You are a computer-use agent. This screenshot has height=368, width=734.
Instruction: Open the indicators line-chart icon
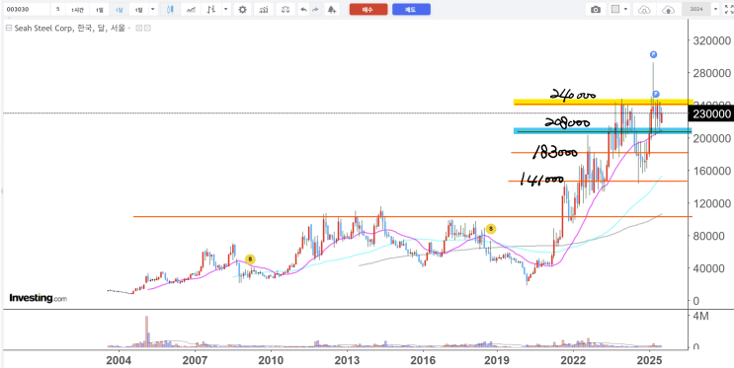(191, 9)
